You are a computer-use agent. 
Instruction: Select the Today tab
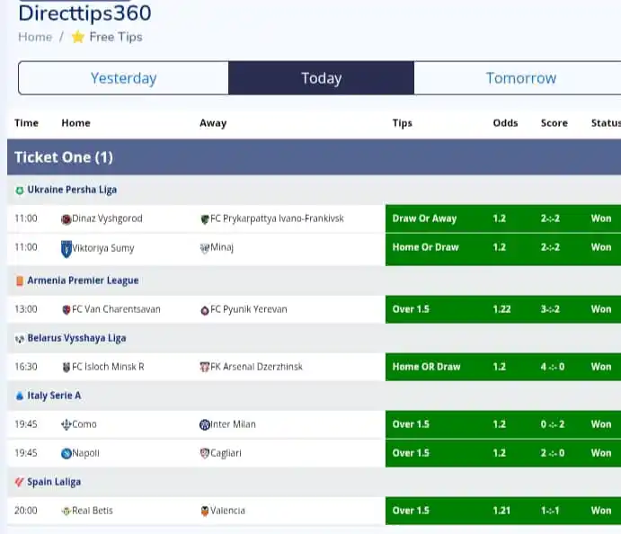(x=321, y=78)
